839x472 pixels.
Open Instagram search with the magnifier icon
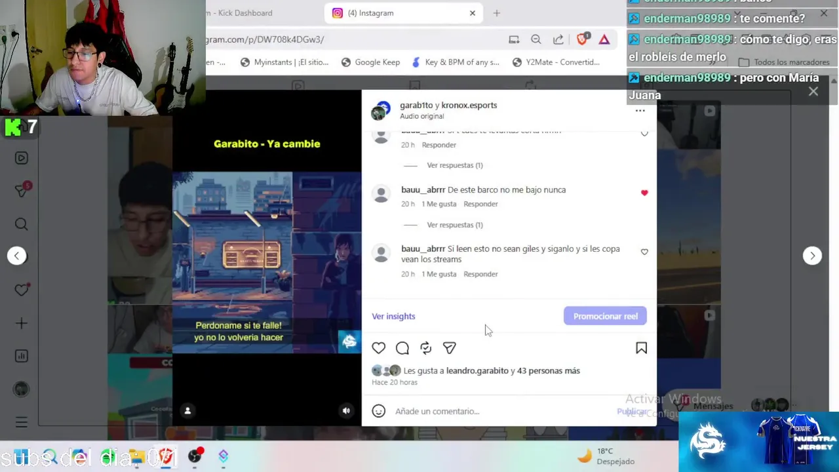21,224
